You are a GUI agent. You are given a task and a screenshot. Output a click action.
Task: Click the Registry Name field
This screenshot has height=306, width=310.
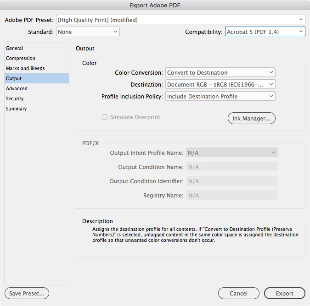pyautogui.click(x=232, y=195)
